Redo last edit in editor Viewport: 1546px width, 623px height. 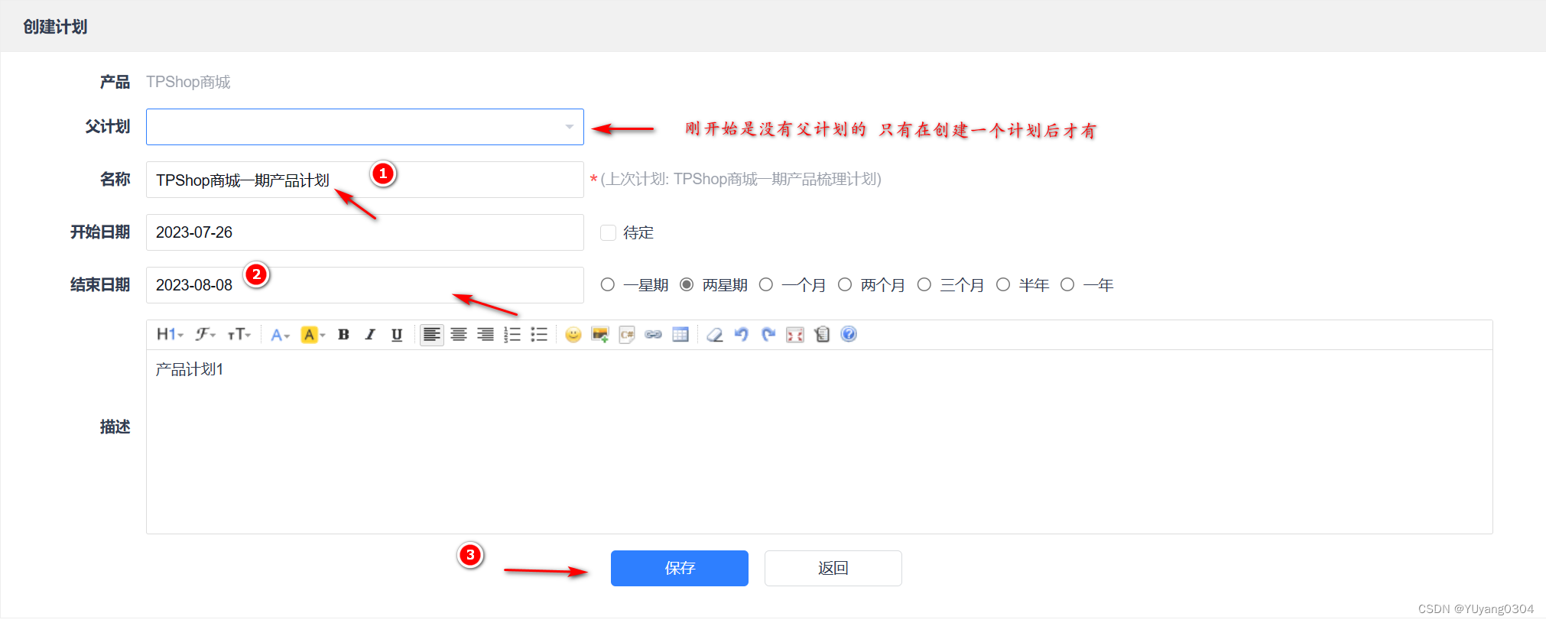[768, 335]
